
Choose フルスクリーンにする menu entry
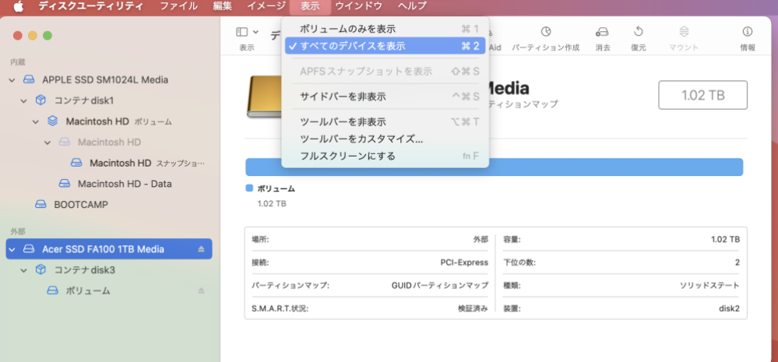[385, 156]
